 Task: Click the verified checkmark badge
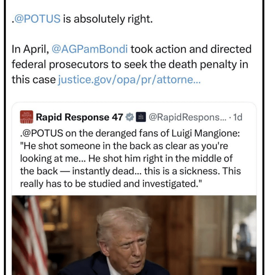(129, 117)
